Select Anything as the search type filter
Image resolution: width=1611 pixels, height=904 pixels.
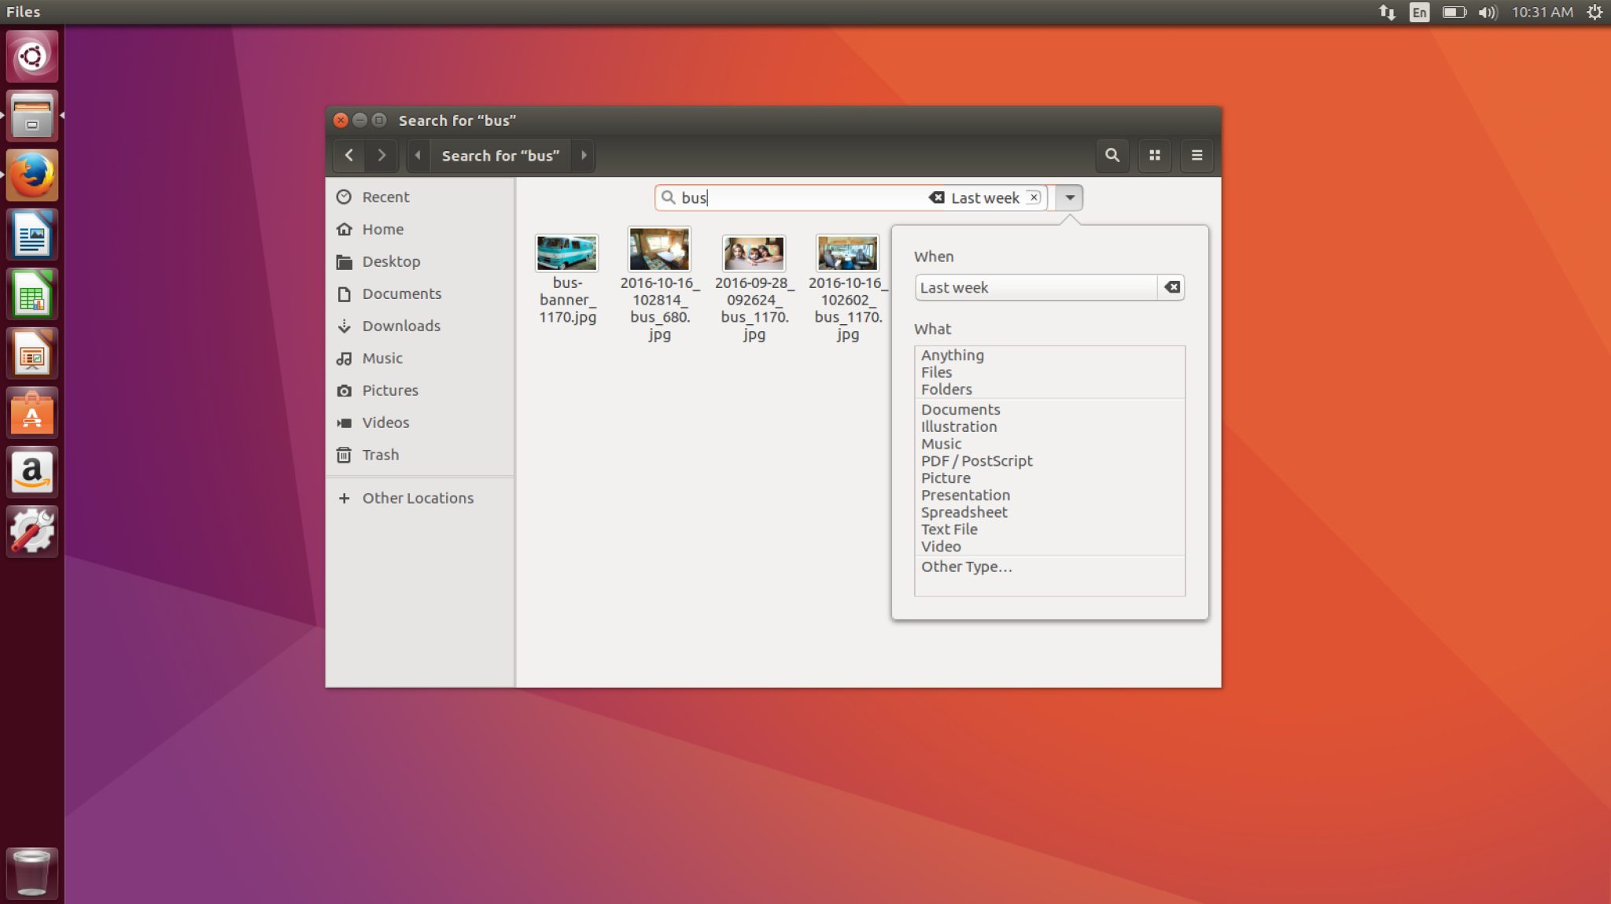(x=952, y=355)
